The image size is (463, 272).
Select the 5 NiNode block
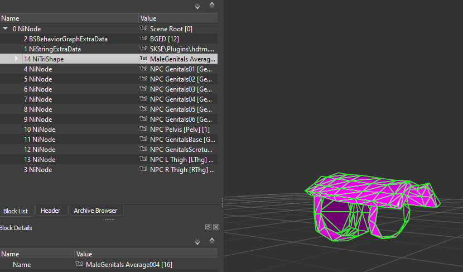tap(38, 79)
